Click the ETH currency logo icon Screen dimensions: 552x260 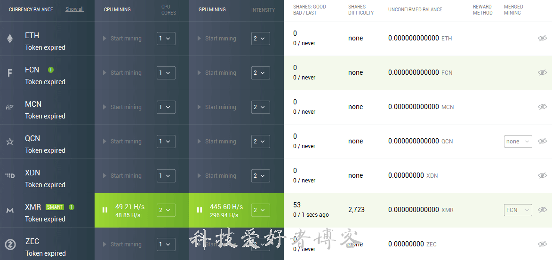pos(10,39)
